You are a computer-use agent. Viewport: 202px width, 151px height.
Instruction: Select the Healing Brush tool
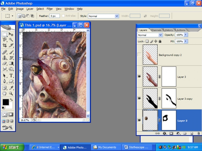click(x=5, y=52)
